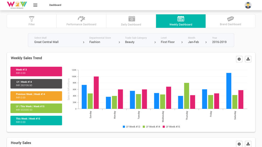The width and height of the screenshot is (262, 147).
Task: Click chevron after Great Central Mall
Action: tap(84, 42)
